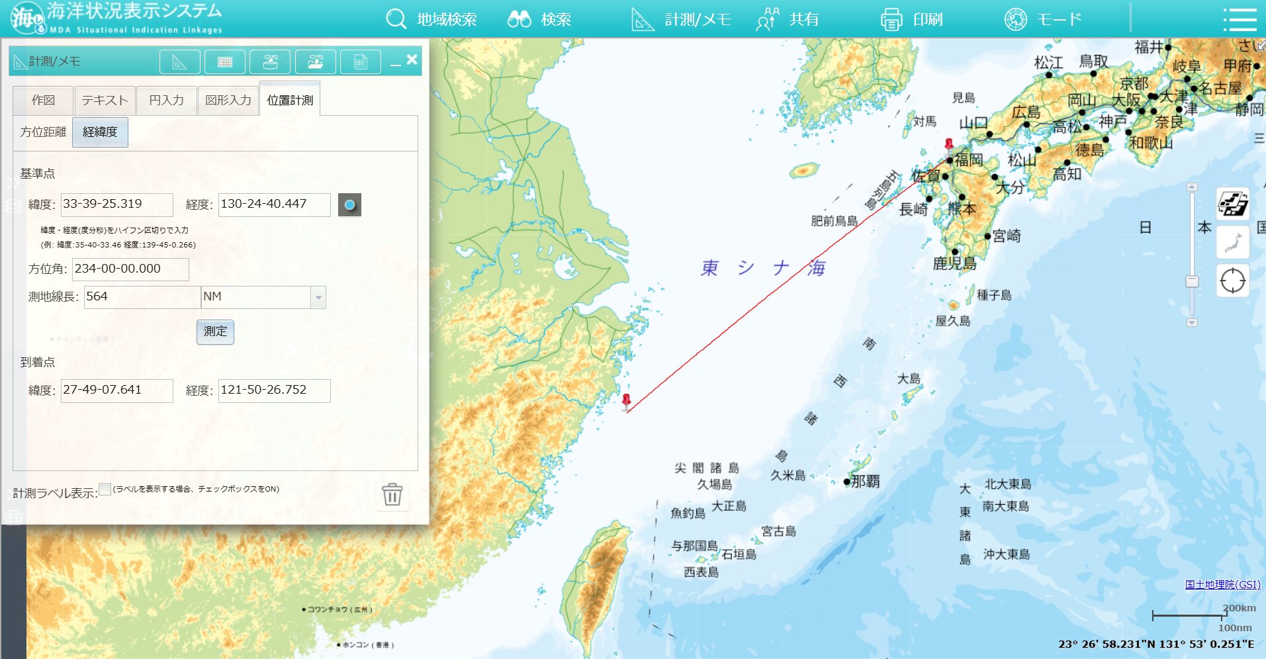
Task: Click the crosshair center-position icon
Action: click(1233, 281)
